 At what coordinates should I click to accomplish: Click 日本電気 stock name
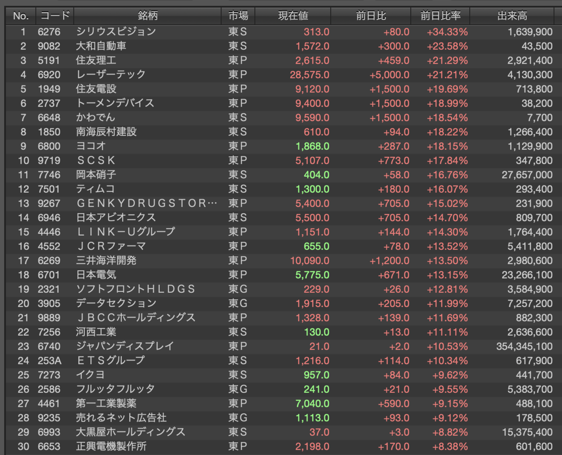point(96,274)
